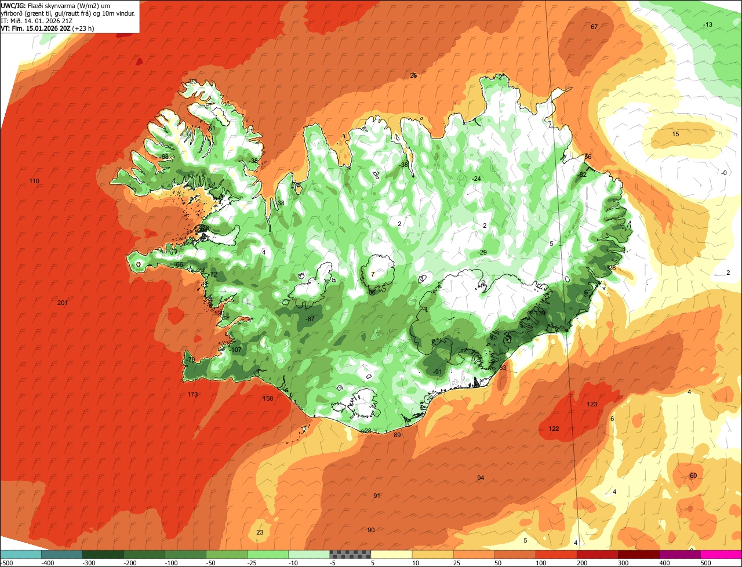
Task: Click the flux value "83" on the southeast coast
Action: (x=503, y=368)
